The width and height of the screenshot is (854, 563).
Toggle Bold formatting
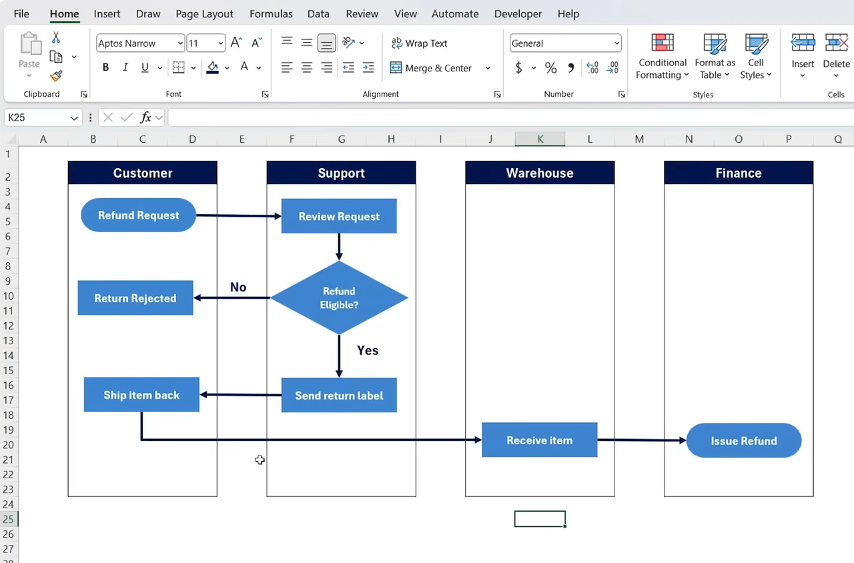105,67
